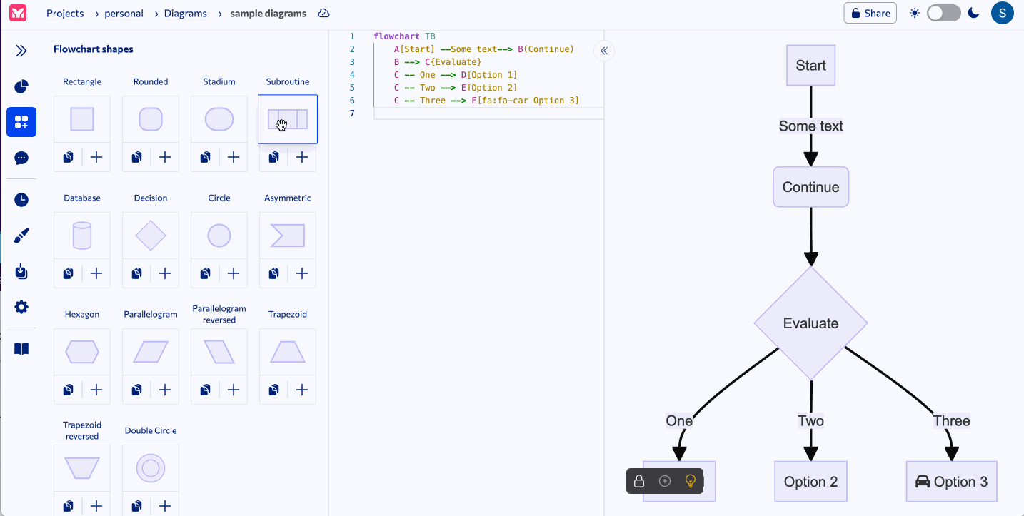Click empty line 7 in code editor
The width and height of the screenshot is (1024, 516).
click(488, 113)
